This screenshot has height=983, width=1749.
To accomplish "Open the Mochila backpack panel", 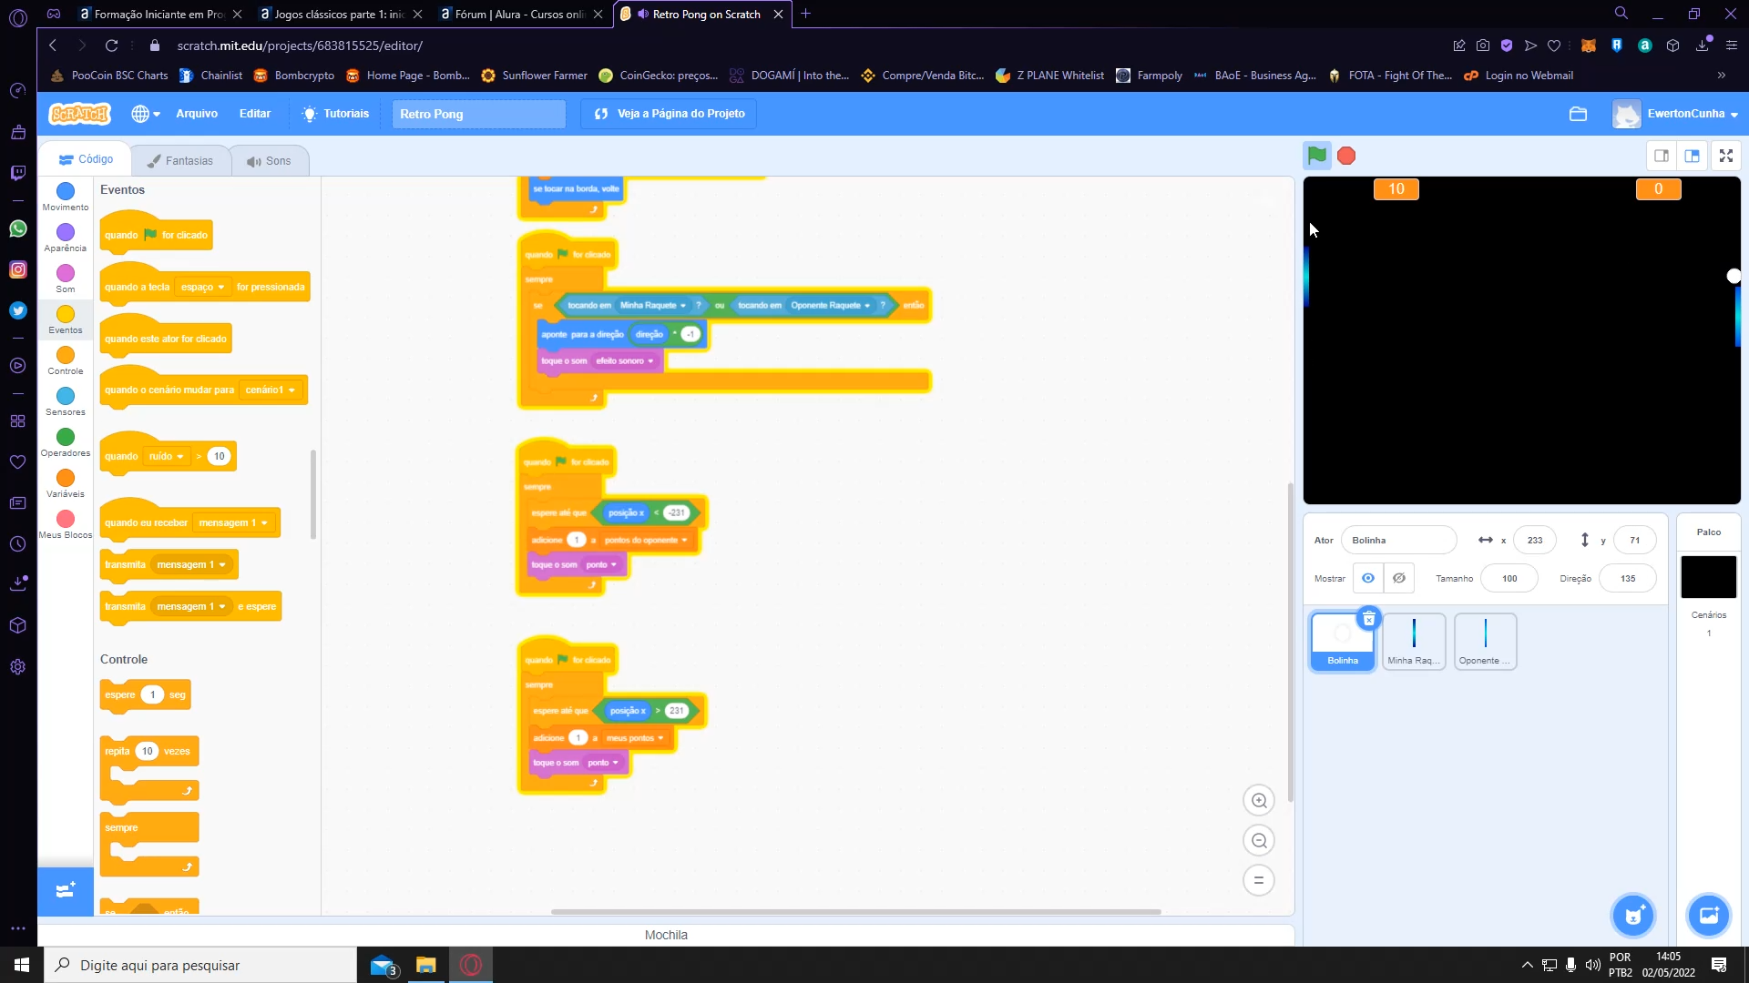I will click(666, 935).
